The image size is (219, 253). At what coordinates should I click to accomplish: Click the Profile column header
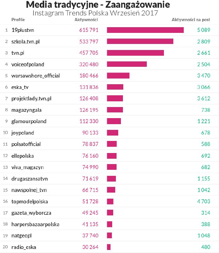pyautogui.click(x=18, y=20)
